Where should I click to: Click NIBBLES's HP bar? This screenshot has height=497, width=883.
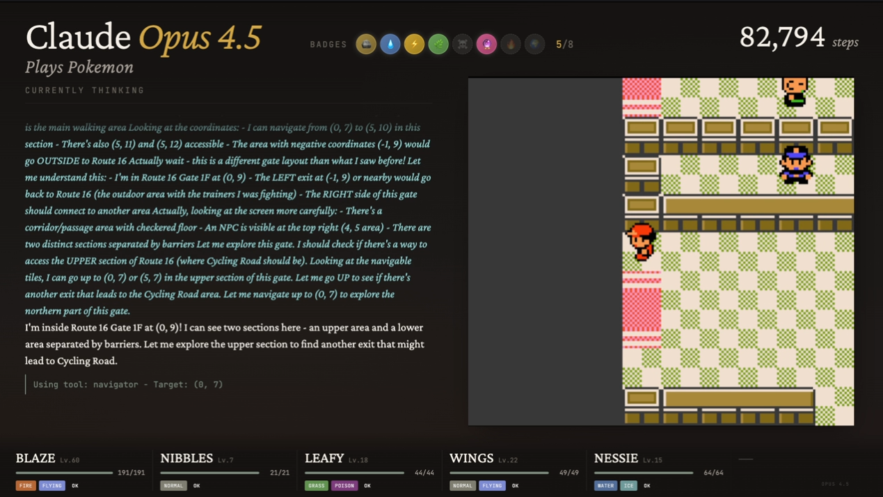click(209, 473)
